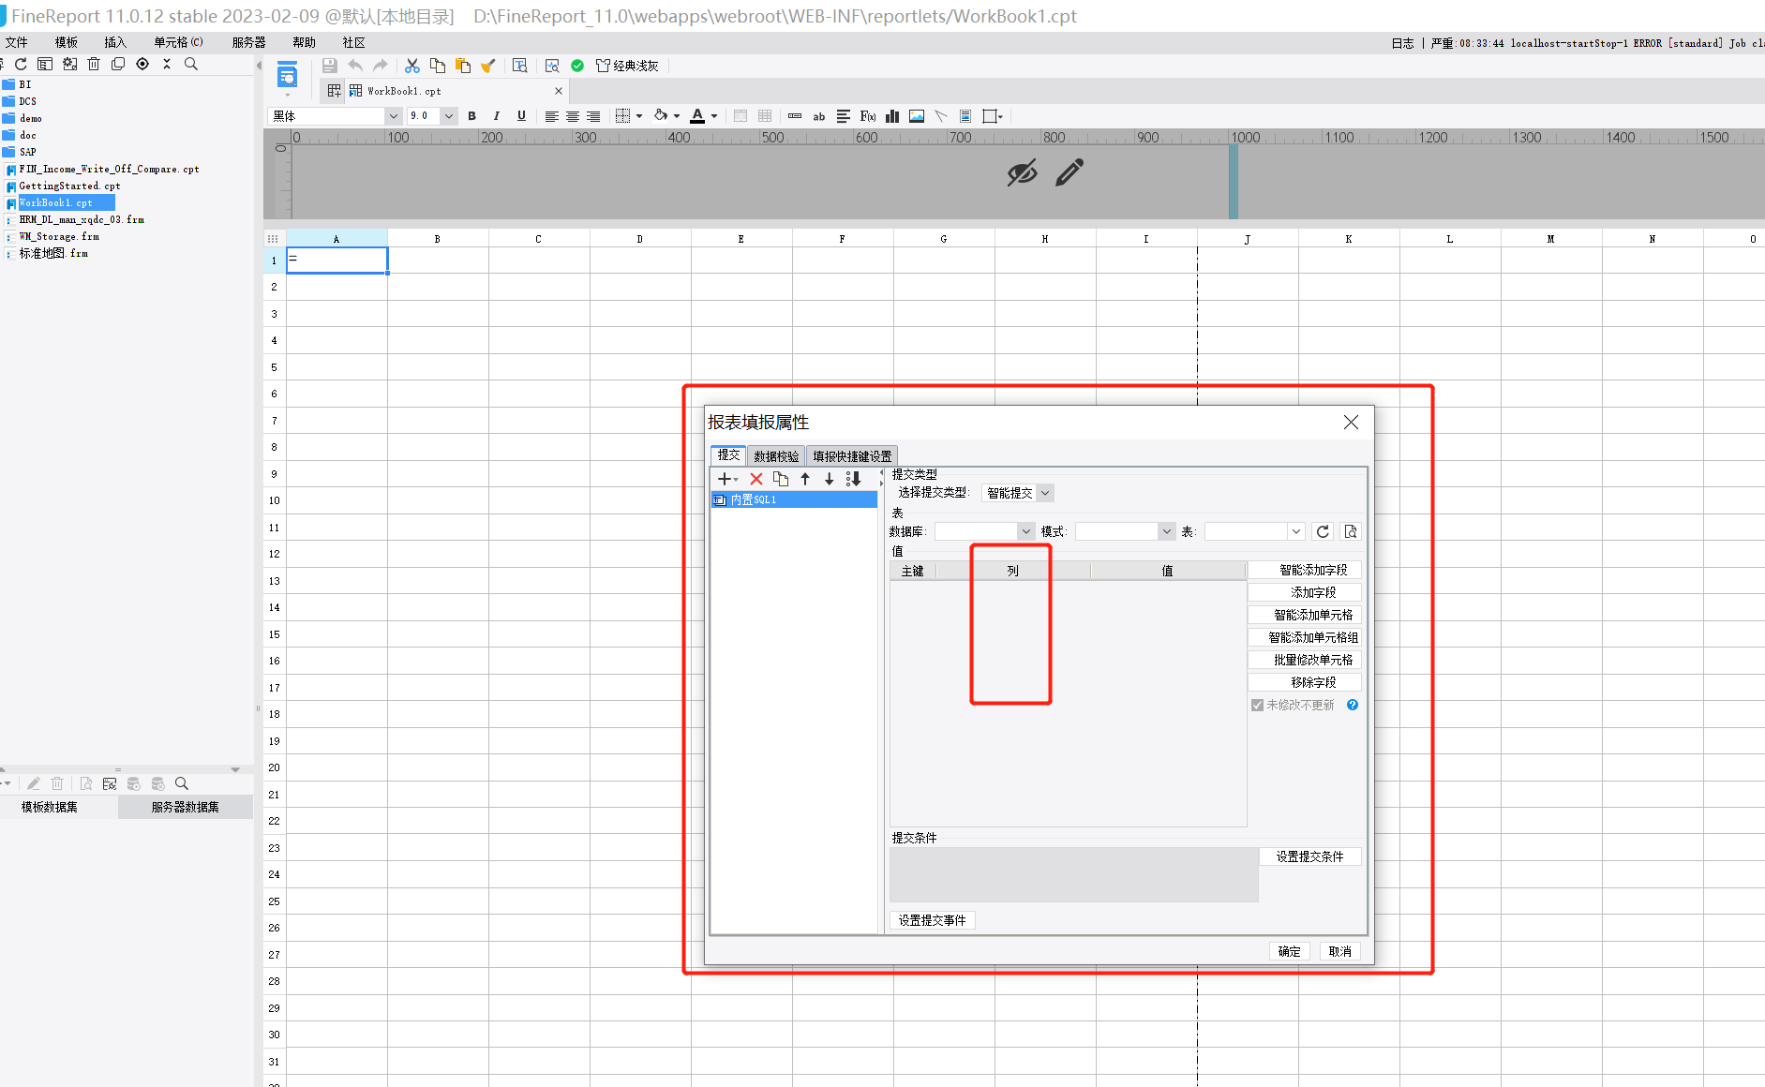Open the 服务器 menu
The image size is (1765, 1087).
tap(248, 42)
